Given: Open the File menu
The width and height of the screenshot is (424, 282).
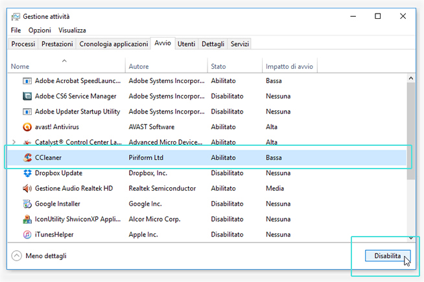Looking at the screenshot, I should click(16, 30).
